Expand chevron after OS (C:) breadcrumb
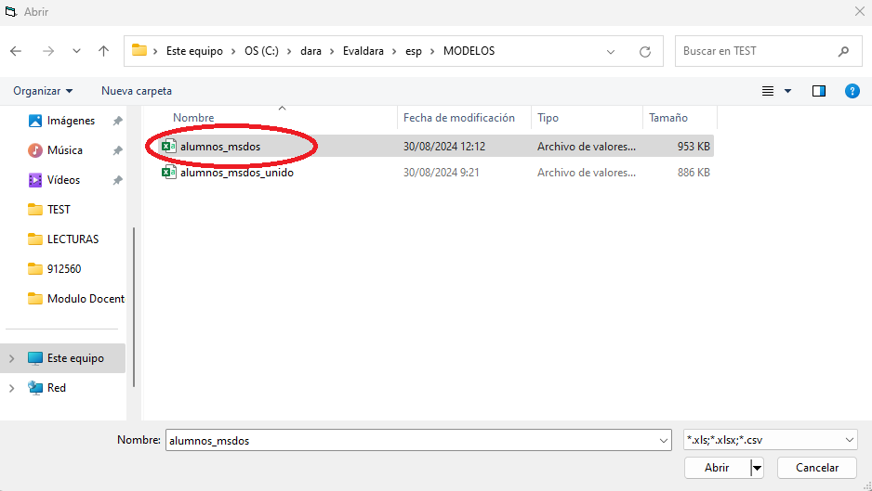This screenshot has width=872, height=491. coord(289,51)
